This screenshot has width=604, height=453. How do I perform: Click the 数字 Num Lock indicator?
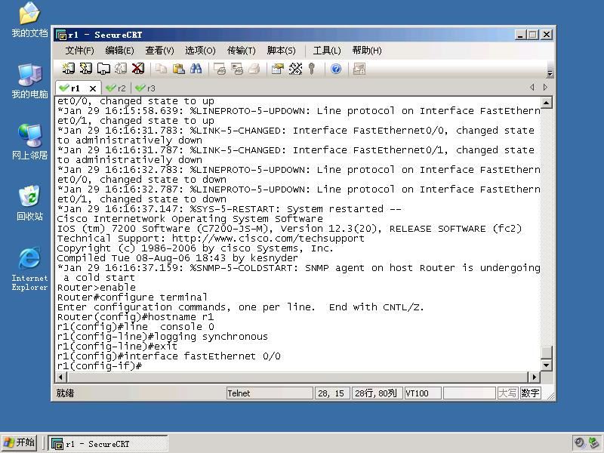tap(530, 393)
